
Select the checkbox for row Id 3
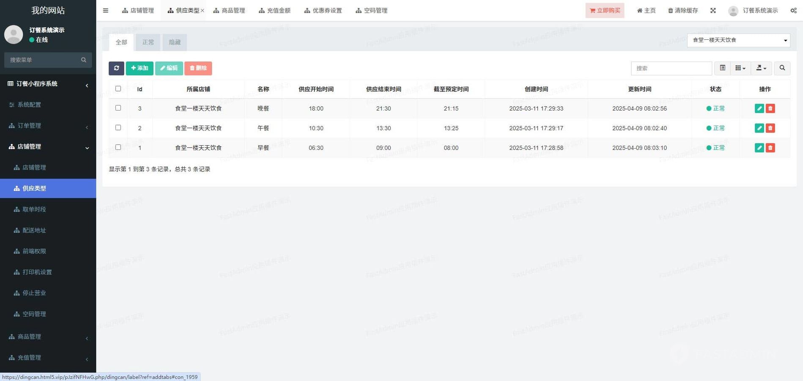tap(118, 108)
